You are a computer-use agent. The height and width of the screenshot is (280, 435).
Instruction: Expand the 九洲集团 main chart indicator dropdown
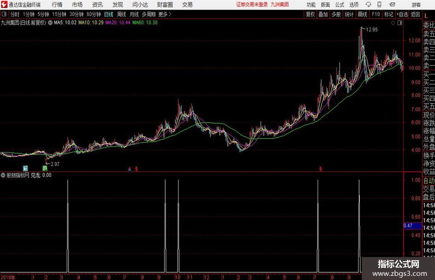tap(50, 23)
